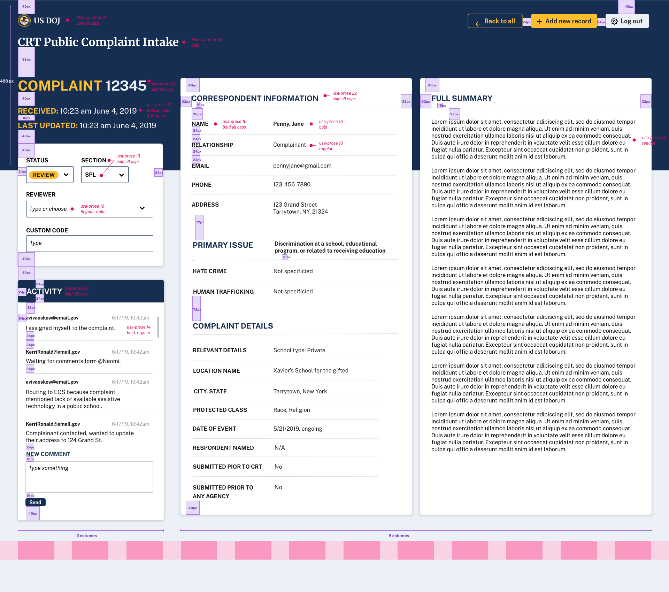Click the Log out button
The width and height of the screenshot is (669, 592).
[627, 21]
